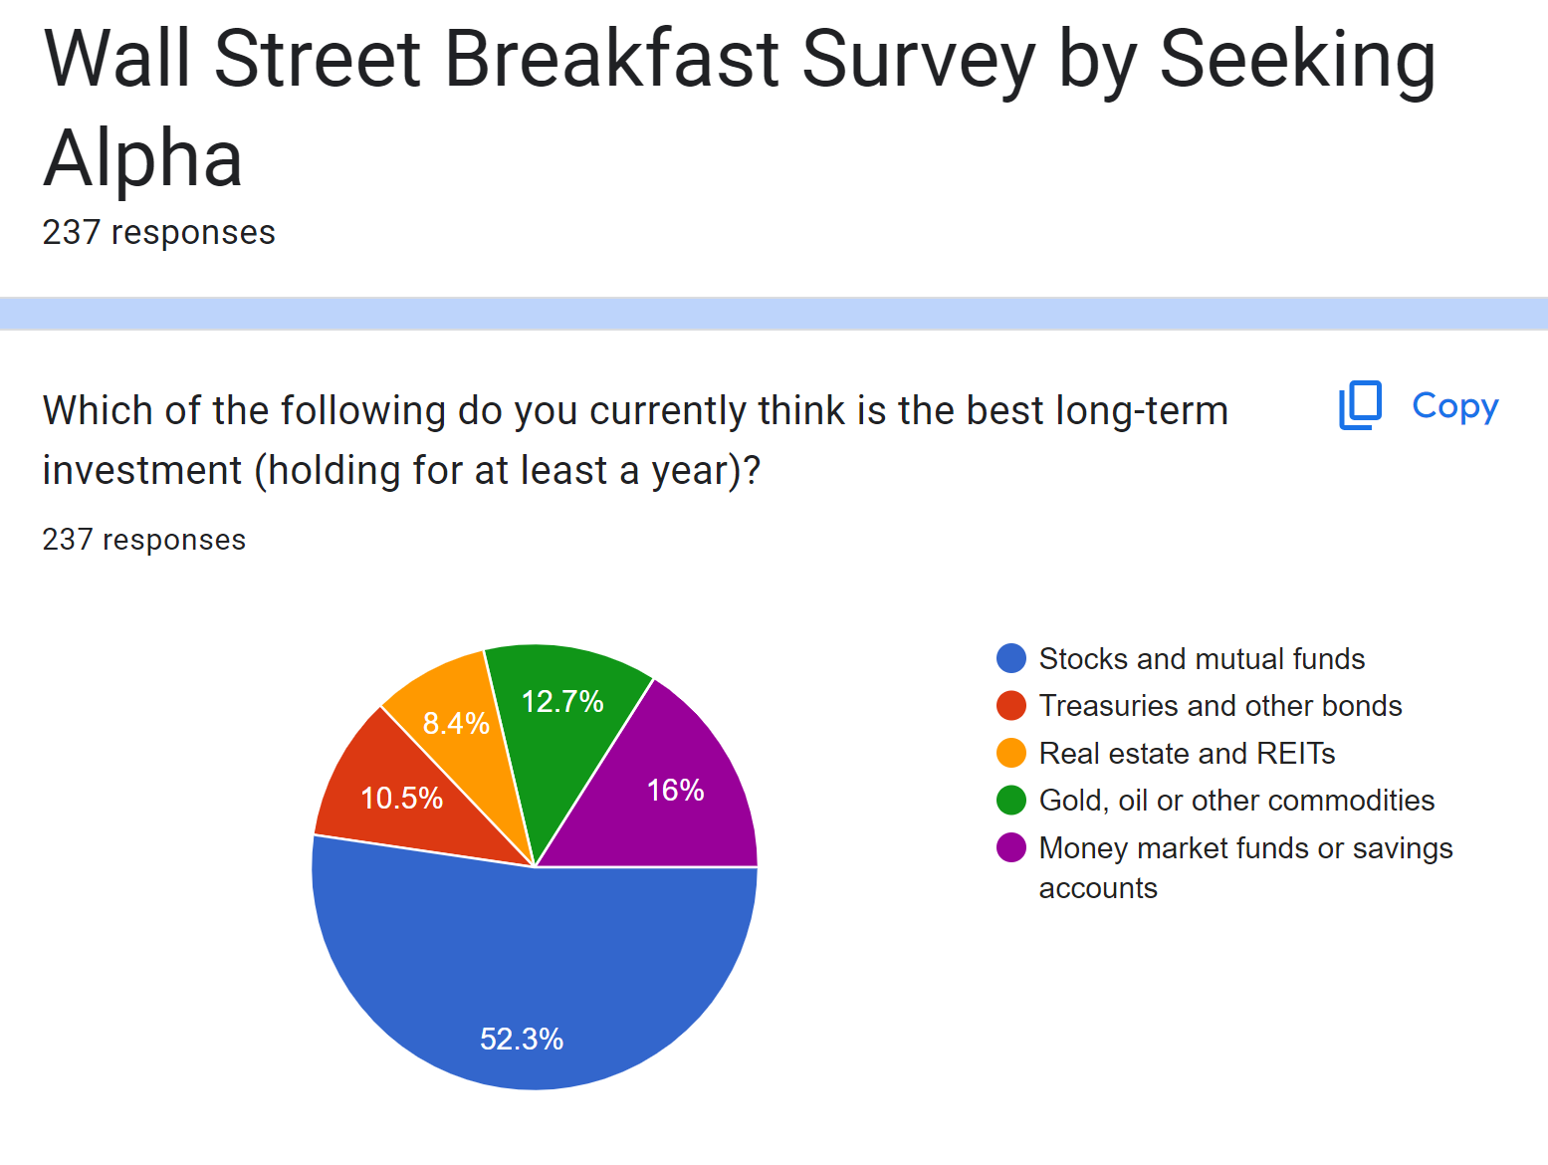The height and width of the screenshot is (1165, 1548).
Task: Click the orange Real estate legend dot
Action: tap(1010, 753)
